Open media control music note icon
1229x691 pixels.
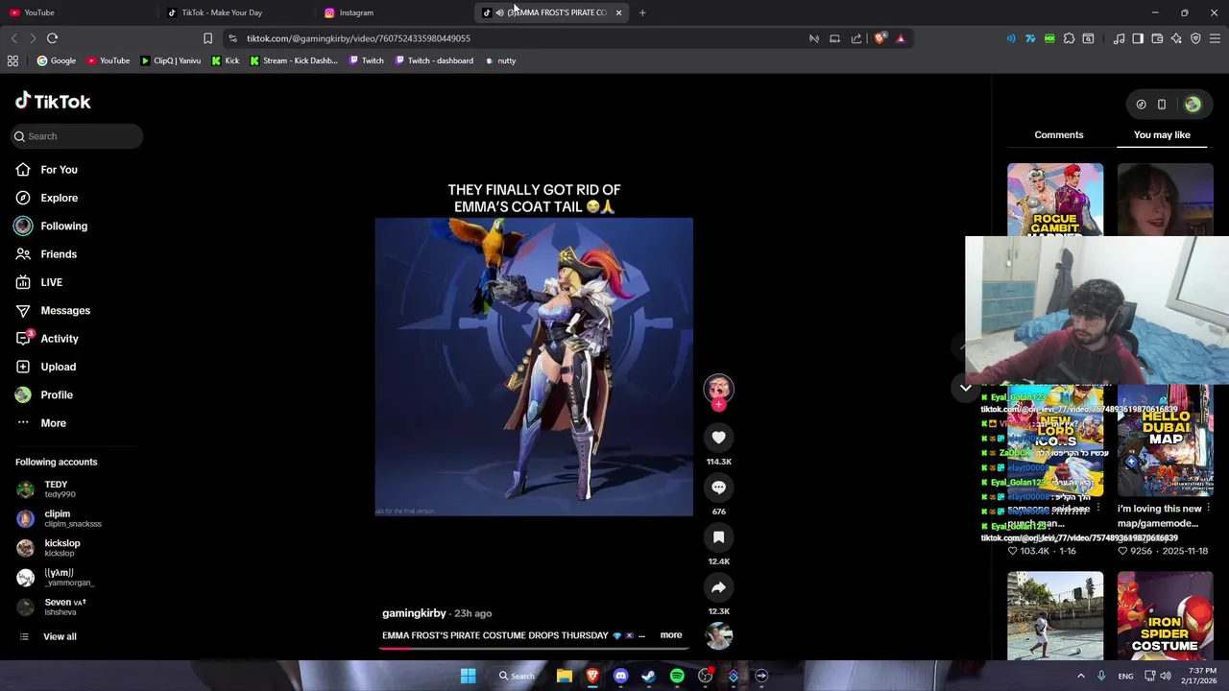coord(1119,38)
